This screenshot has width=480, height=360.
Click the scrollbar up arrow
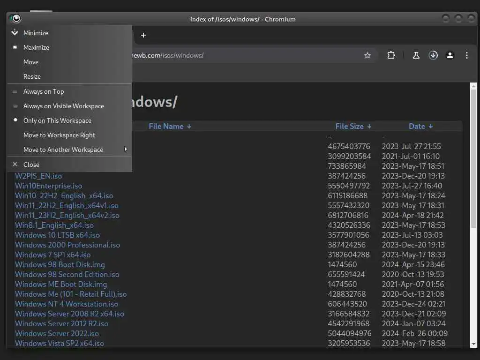[473, 86]
